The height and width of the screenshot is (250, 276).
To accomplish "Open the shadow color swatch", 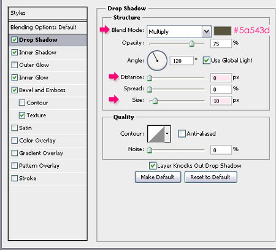I will pos(223,31).
